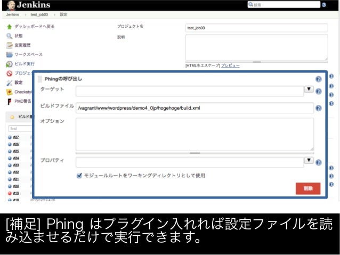Click the green up-arrow dashboard icon
The width and height of the screenshot is (340, 255).
point(9,27)
